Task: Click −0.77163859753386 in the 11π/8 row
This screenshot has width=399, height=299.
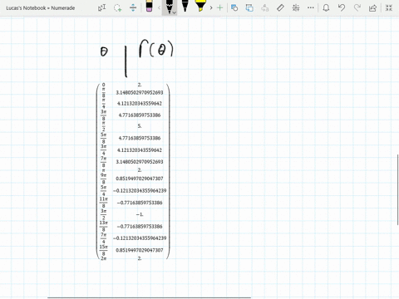Action: (x=140, y=203)
